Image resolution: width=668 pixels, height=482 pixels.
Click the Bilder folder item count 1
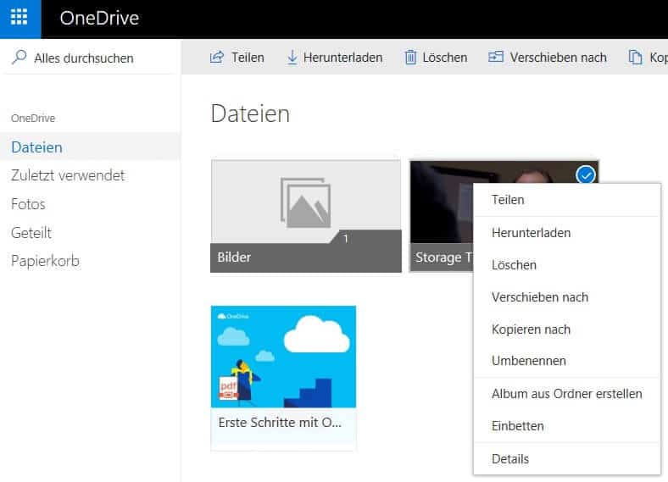(x=346, y=238)
